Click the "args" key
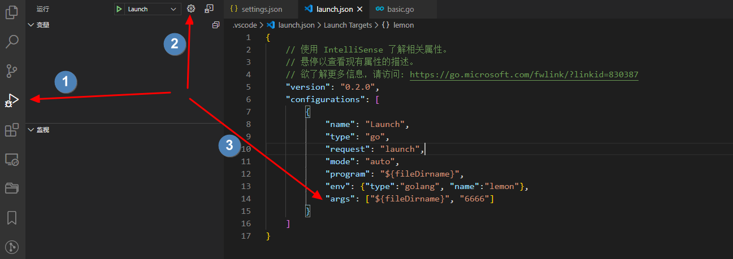733x259 pixels. point(341,199)
